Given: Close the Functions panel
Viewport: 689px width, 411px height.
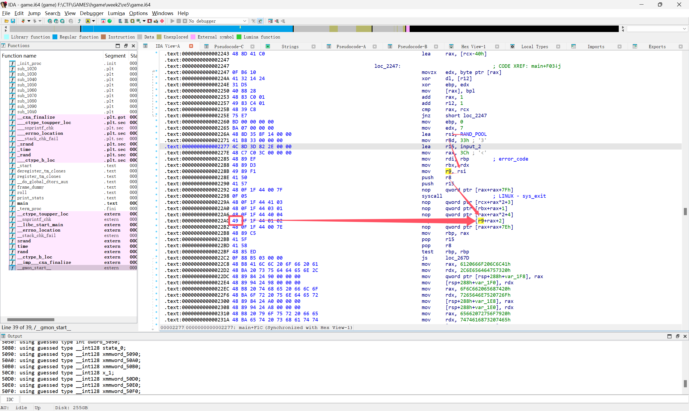Looking at the screenshot, I should point(133,46).
